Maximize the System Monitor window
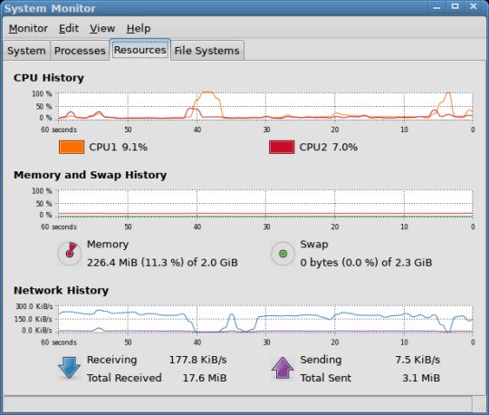 point(455,6)
